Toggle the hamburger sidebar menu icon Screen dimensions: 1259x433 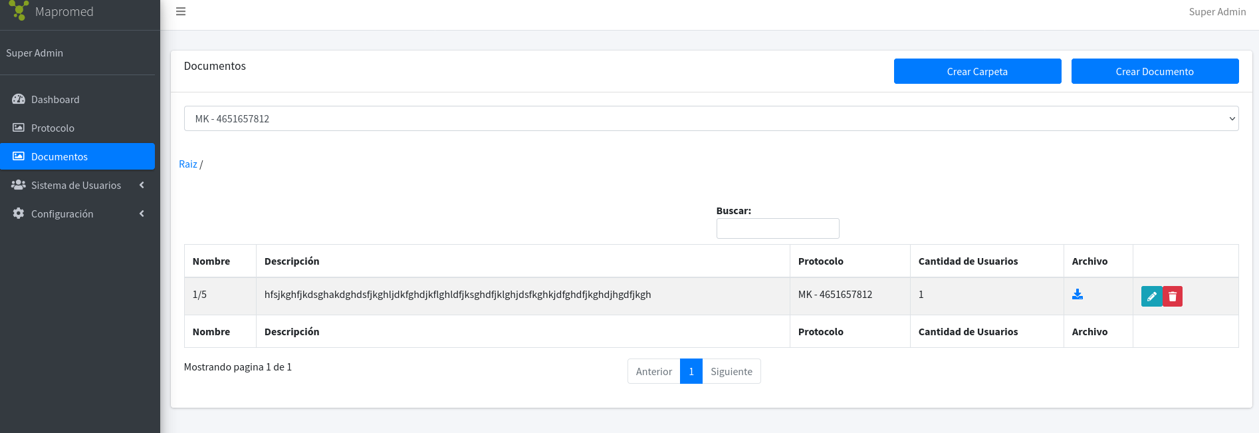point(181,11)
